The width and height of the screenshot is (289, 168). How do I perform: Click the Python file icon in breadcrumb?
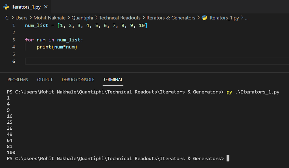point(204,18)
